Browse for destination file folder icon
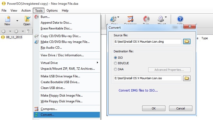213x120 pixels. tap(187, 78)
